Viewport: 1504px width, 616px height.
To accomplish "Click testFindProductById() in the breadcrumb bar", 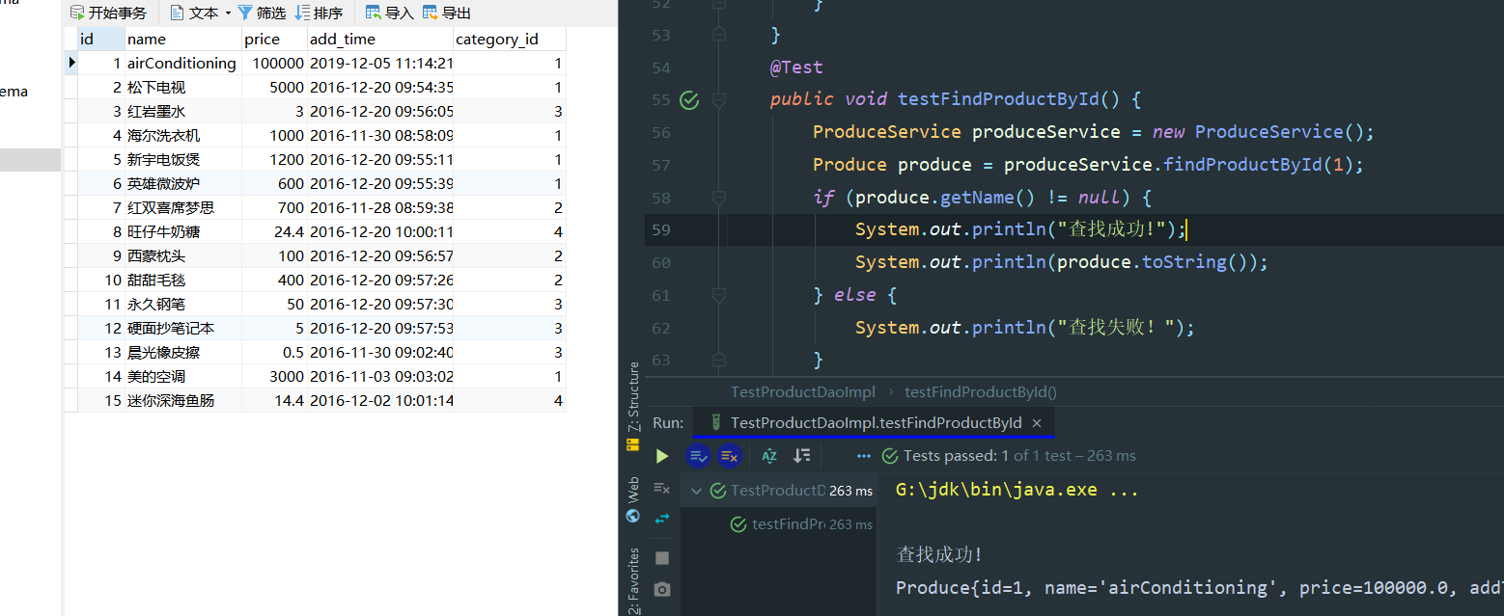I will click(x=981, y=391).
